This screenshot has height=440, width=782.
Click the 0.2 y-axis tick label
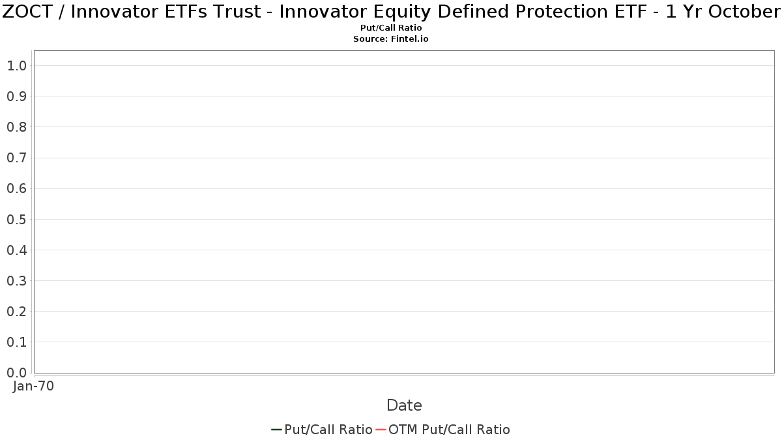click(17, 312)
